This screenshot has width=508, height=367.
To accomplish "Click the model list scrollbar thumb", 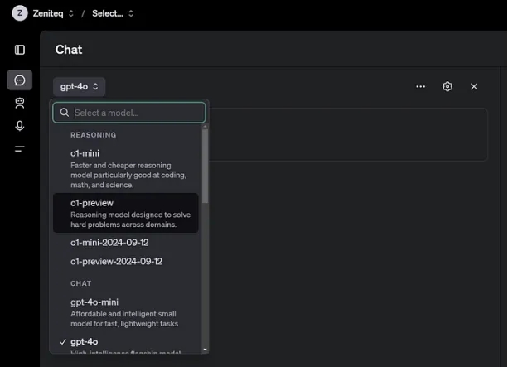I will (205, 167).
